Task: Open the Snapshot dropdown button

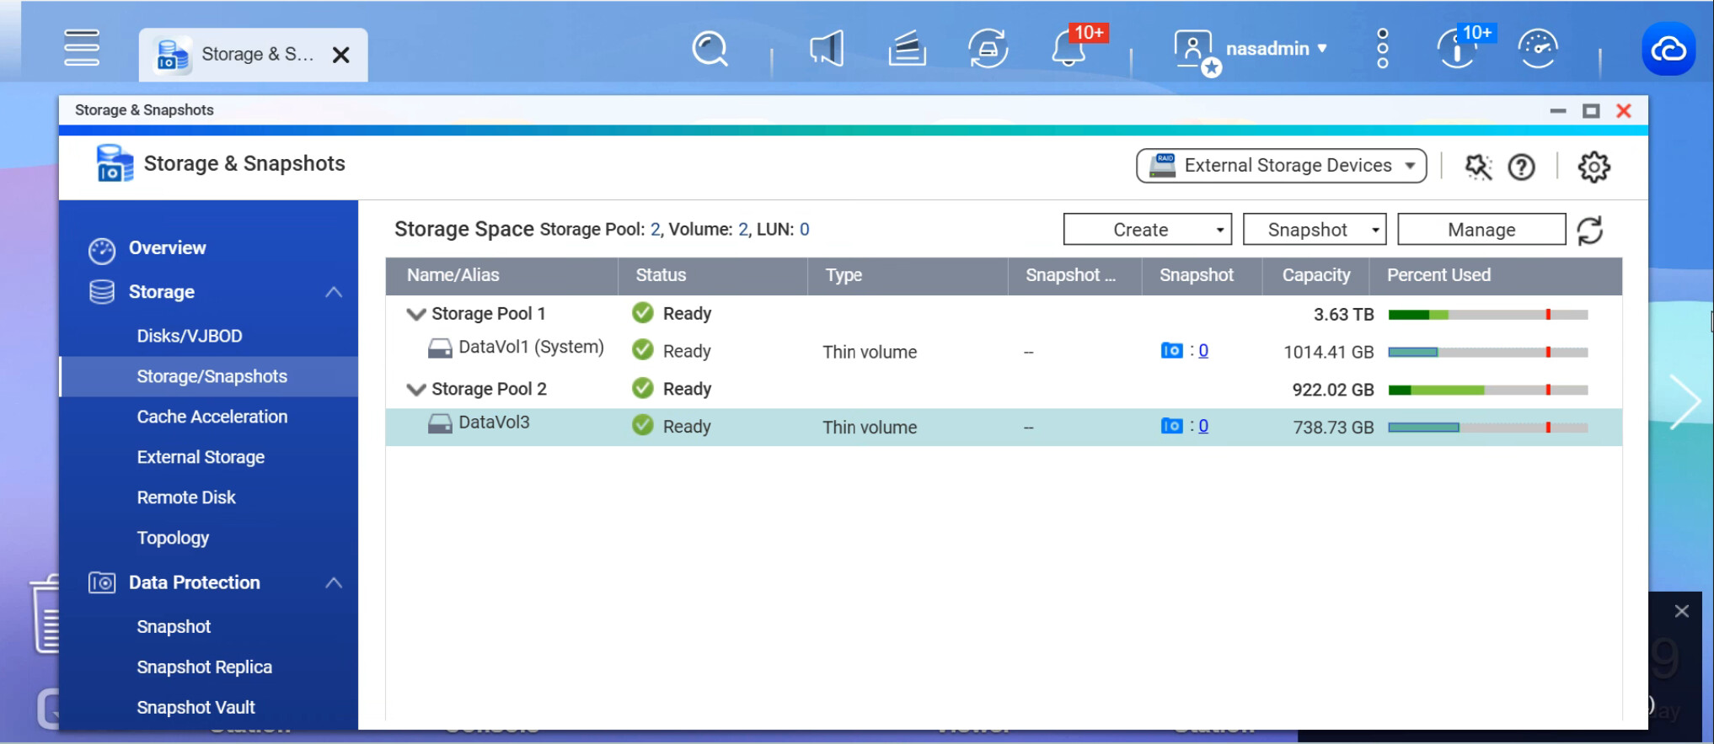Action: (1314, 230)
